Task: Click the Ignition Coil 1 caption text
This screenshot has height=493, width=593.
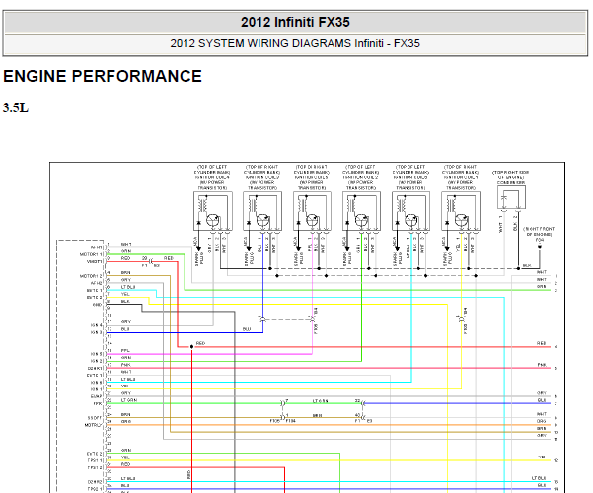Action: [460, 177]
